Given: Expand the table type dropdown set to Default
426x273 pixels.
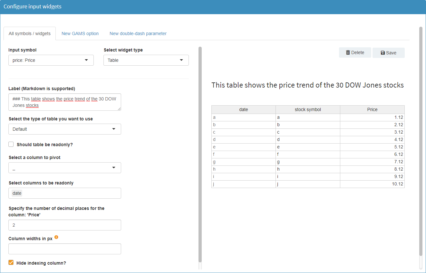Looking at the screenshot, I should (64, 129).
